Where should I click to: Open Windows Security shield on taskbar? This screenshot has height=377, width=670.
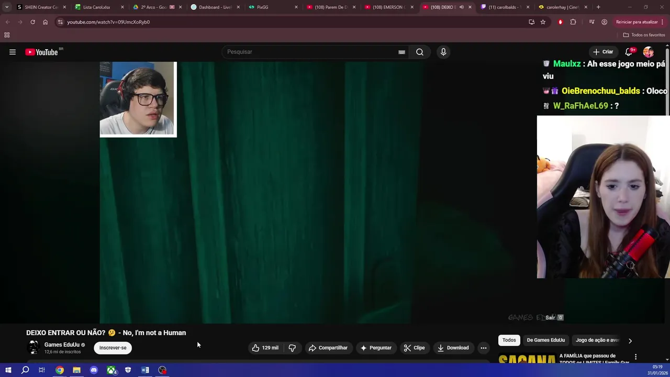[x=128, y=370]
